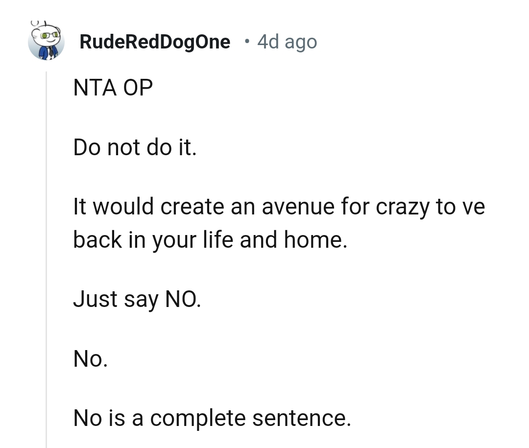Screen dimensions: 529x448
Task: Collapse the thread line below the last paragraph
Action: (46, 436)
